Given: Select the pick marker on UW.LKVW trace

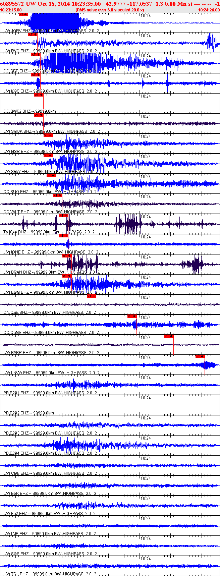Looking at the screenshot, I should pos(200,356).
